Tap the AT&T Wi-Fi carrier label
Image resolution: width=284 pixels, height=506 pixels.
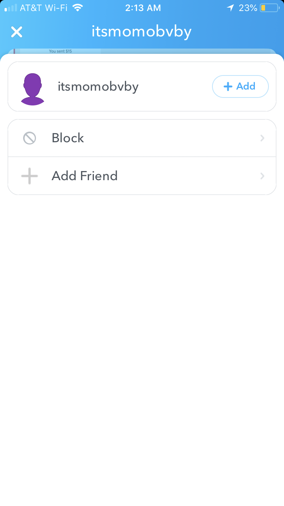(44, 8)
